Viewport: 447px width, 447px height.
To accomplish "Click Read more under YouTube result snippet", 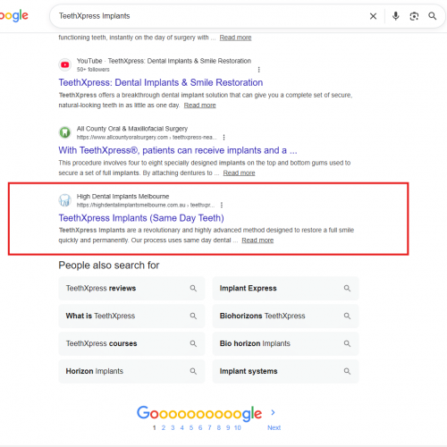I will [x=199, y=105].
